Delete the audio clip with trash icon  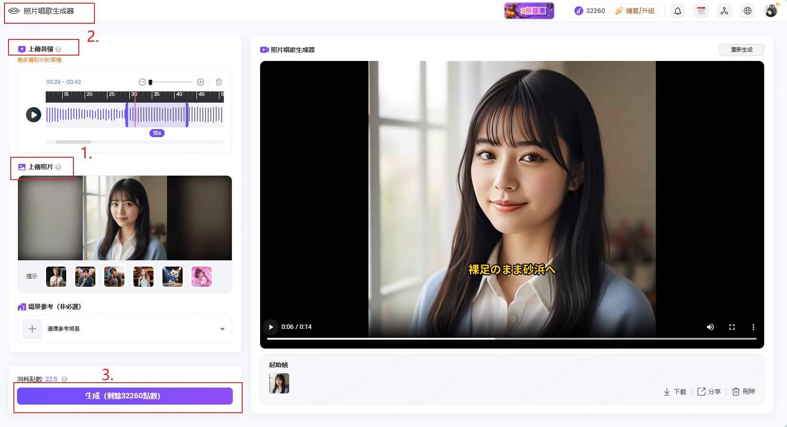(x=219, y=82)
